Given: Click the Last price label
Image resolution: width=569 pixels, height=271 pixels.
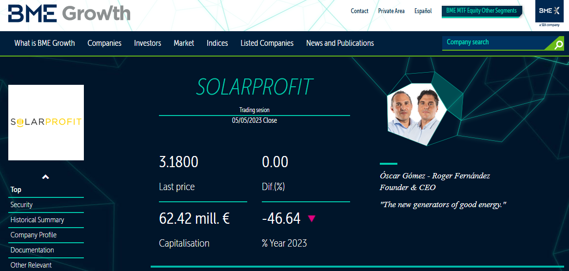Looking at the screenshot, I should [x=177, y=187].
